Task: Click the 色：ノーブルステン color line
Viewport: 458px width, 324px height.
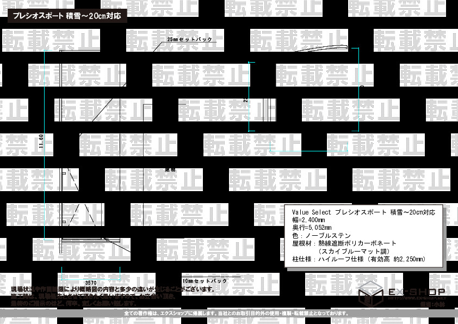Action: pos(321,236)
